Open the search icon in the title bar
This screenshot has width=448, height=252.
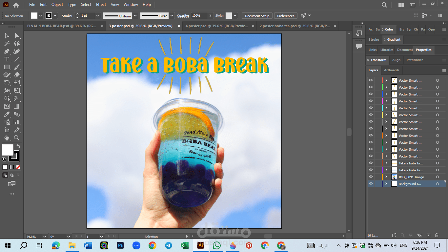(384, 5)
